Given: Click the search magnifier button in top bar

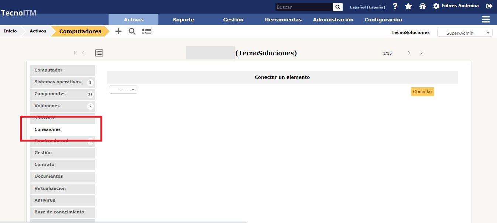Looking at the screenshot, I should coord(337,7).
